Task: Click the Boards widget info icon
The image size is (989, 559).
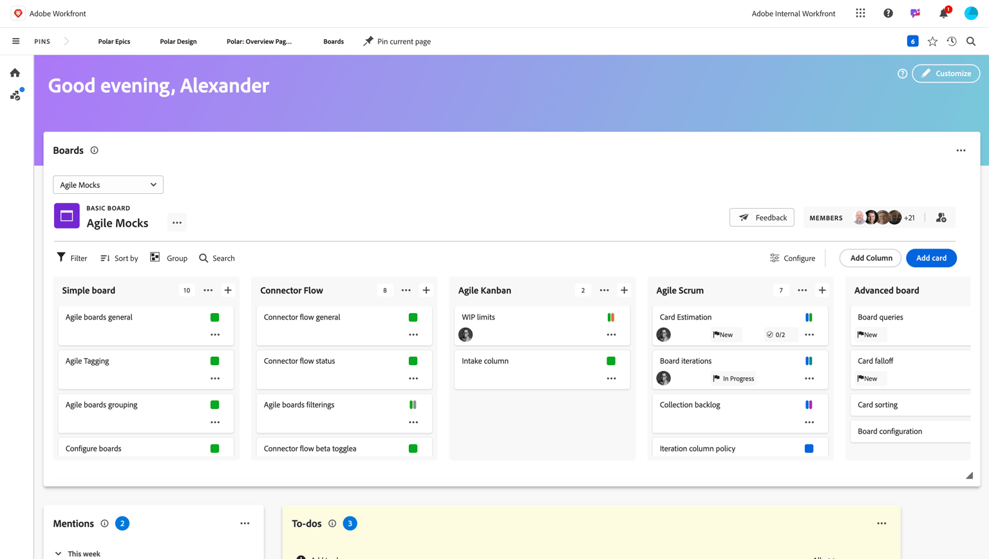Action: coord(95,150)
